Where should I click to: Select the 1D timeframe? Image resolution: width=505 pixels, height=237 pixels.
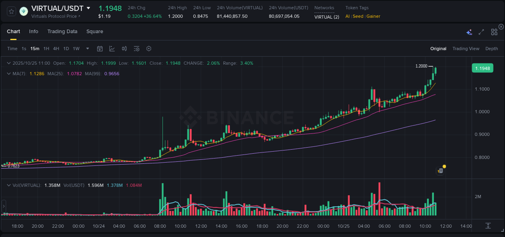66,49
